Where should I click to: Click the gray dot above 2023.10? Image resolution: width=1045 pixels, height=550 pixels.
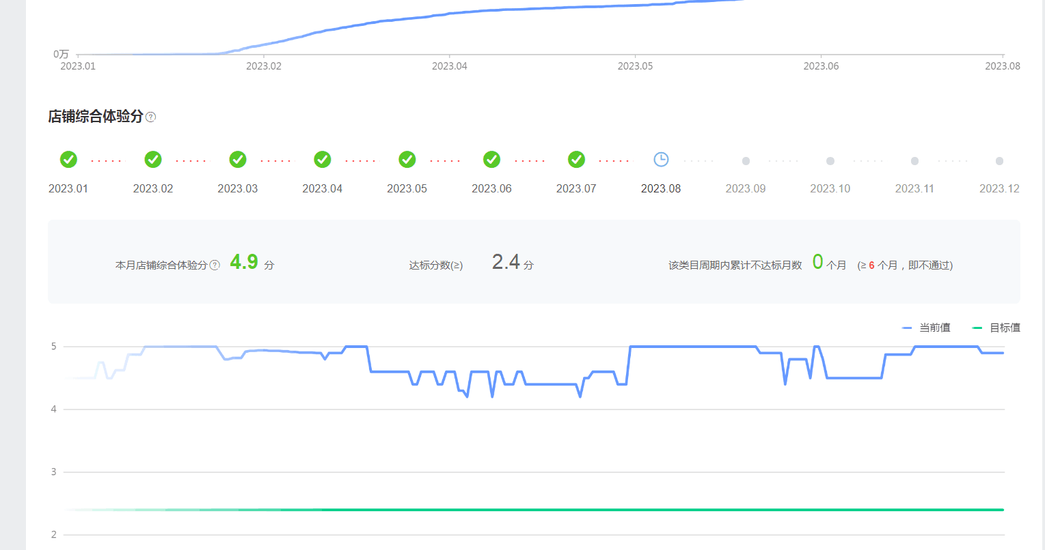click(x=830, y=161)
